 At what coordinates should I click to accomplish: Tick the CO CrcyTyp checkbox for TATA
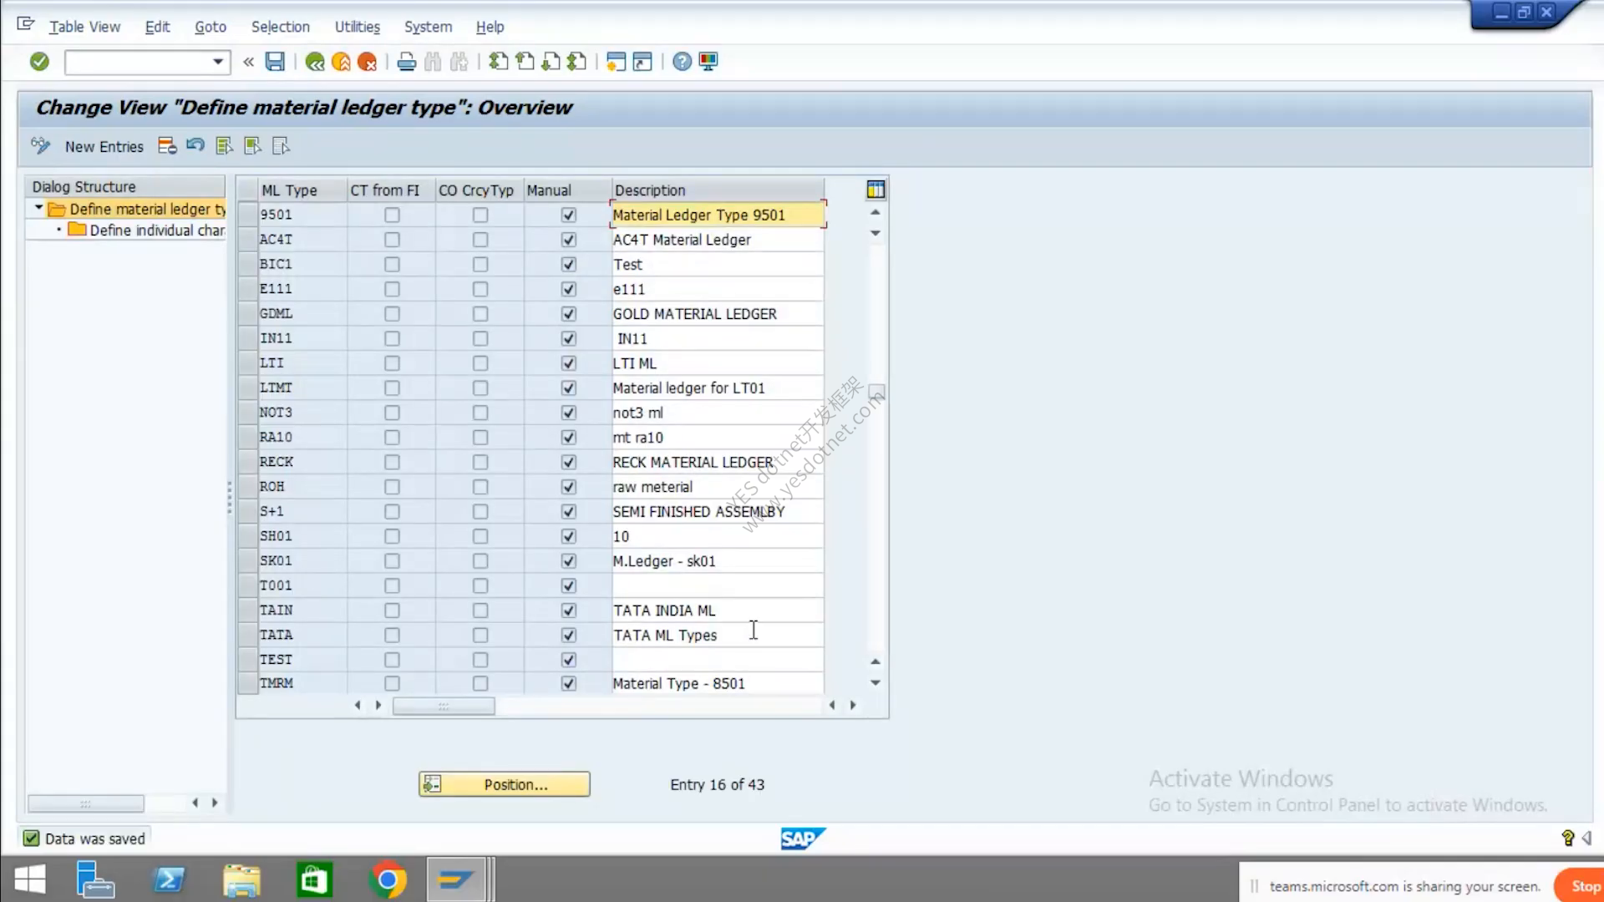click(480, 636)
